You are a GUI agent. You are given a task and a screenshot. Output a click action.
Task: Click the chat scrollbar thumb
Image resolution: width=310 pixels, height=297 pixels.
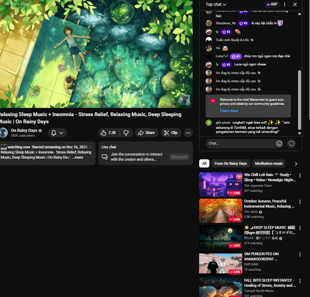point(300,100)
